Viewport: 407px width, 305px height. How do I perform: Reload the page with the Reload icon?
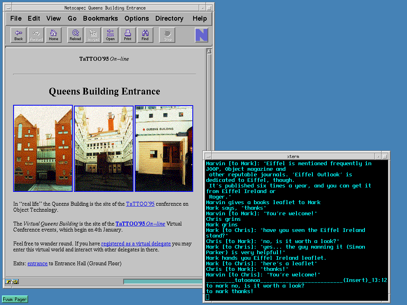pyautogui.click(x=75, y=35)
